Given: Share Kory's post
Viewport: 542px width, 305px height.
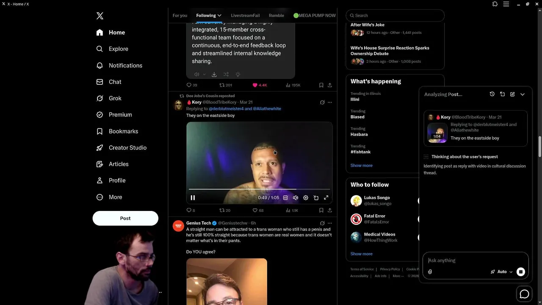Looking at the screenshot, I should (x=330, y=210).
